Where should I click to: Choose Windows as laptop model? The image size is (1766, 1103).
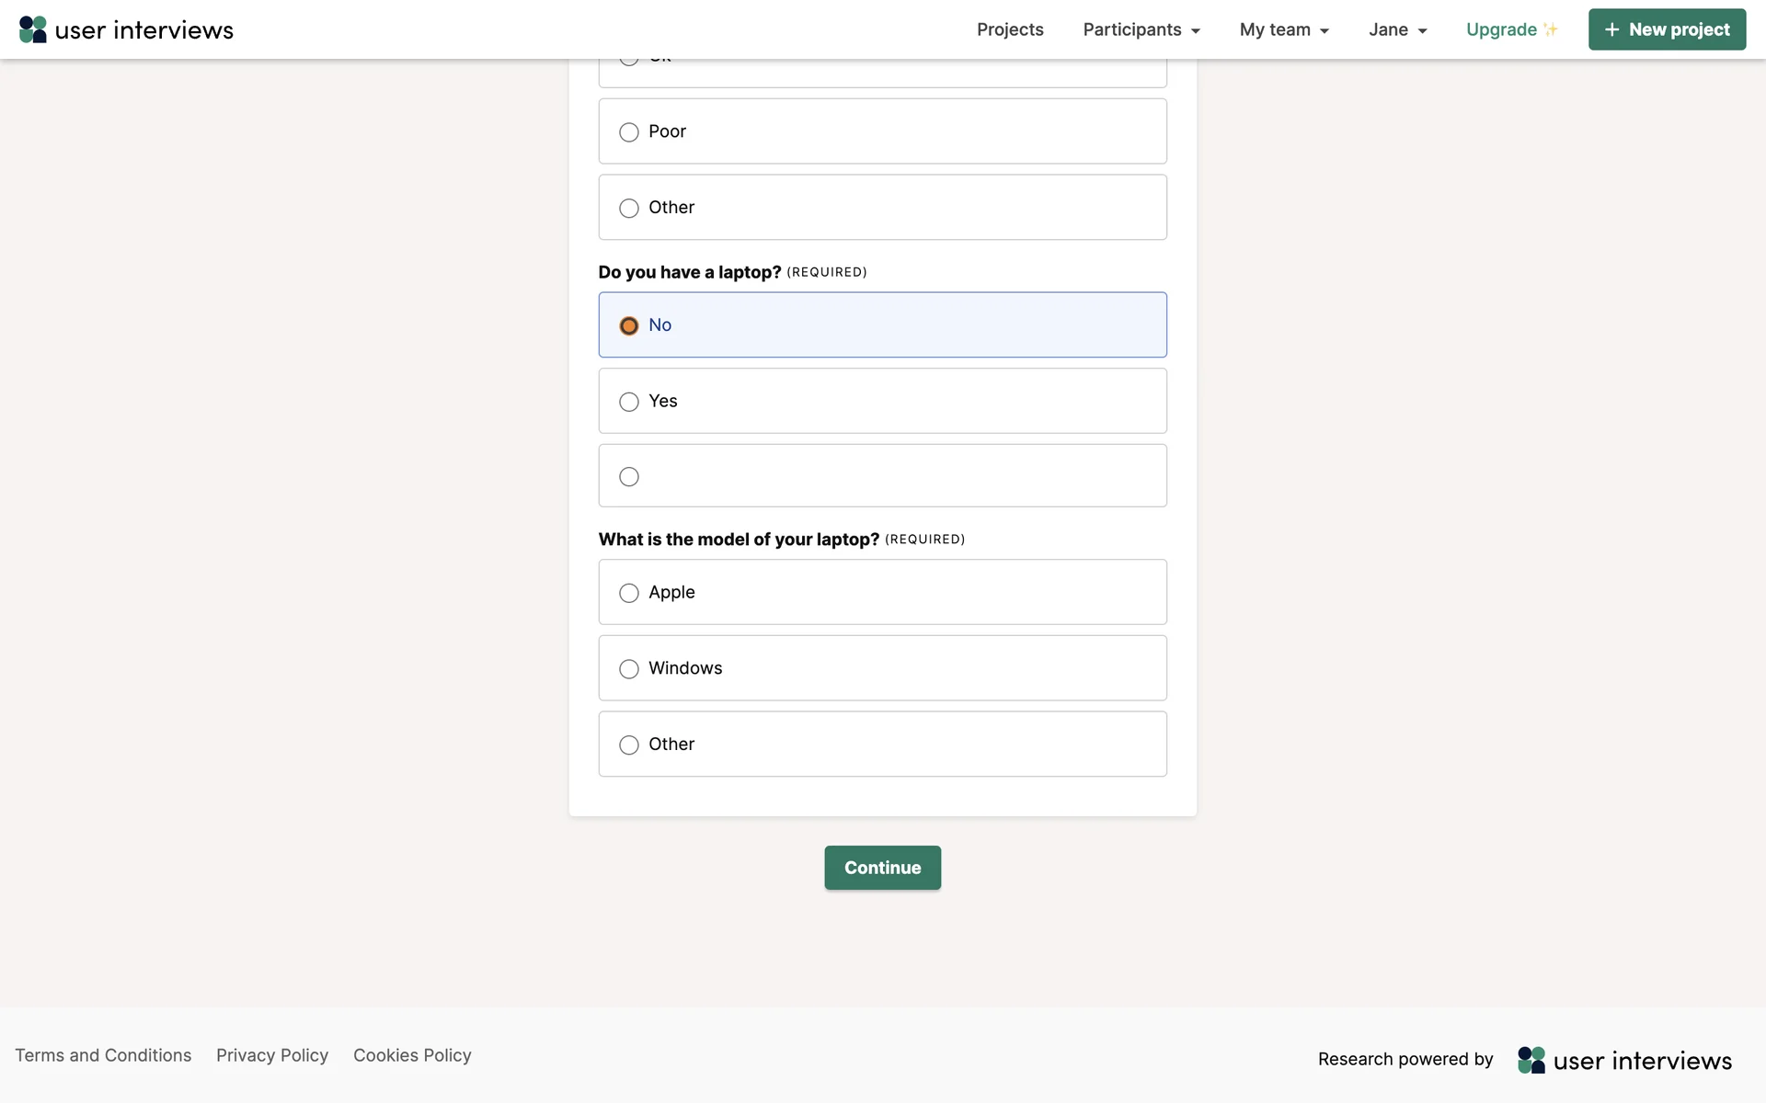point(629,669)
